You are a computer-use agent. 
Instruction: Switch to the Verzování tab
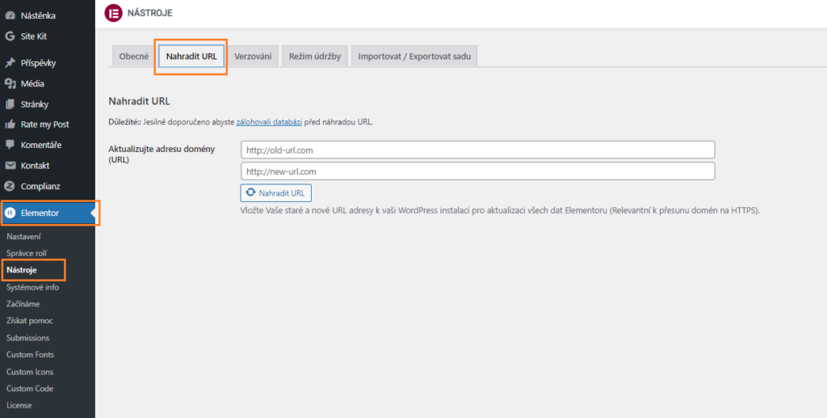pos(253,56)
